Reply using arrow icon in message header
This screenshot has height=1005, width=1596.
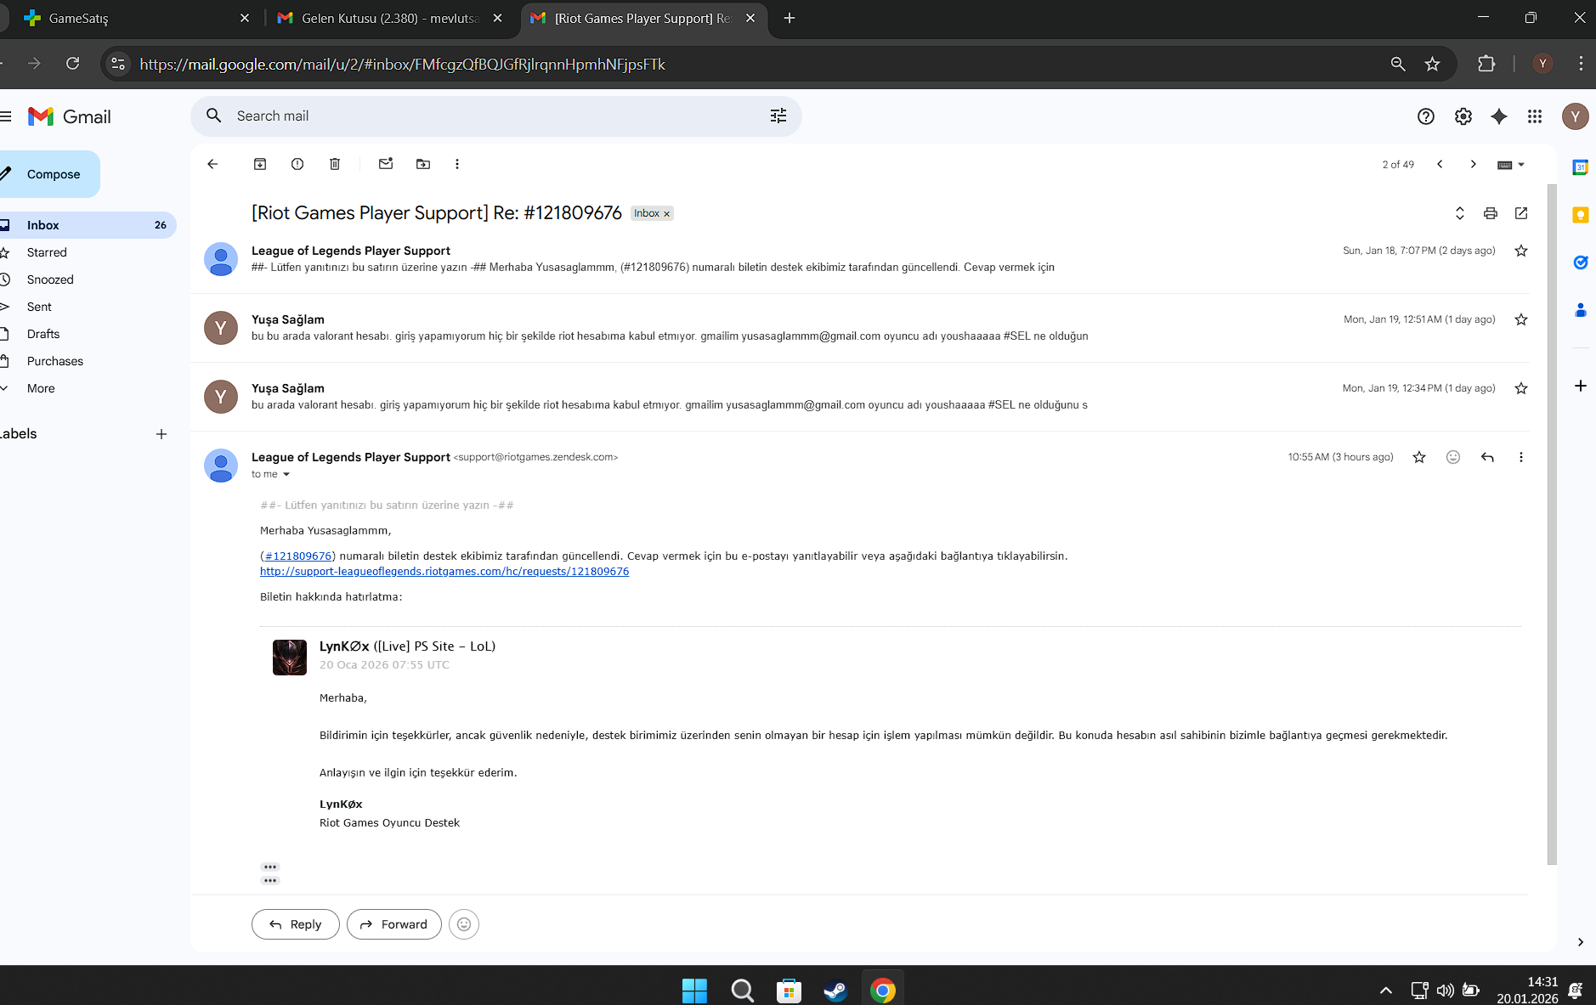[x=1487, y=457]
